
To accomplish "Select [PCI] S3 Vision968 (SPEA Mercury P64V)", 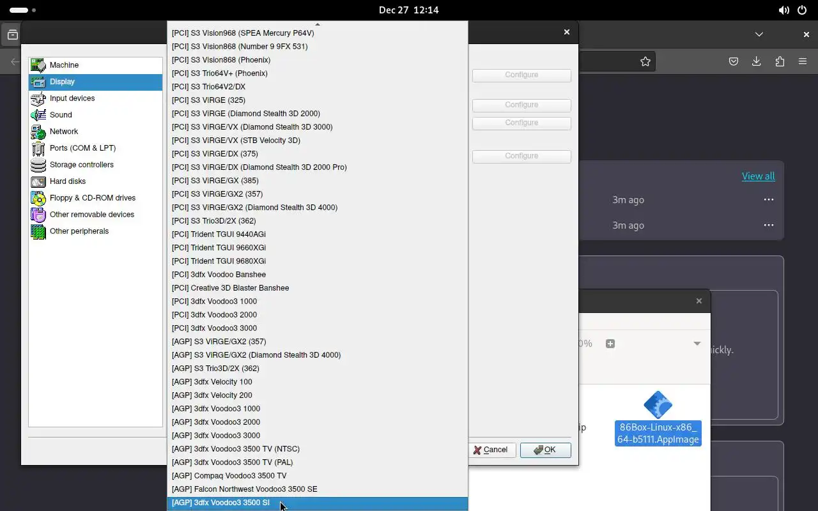I will pos(318,33).
